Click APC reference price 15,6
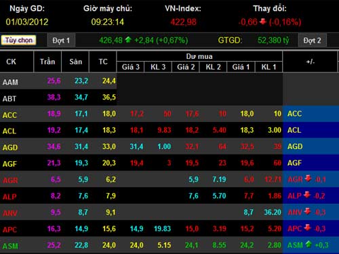This screenshot has height=254, width=339. click(x=109, y=229)
